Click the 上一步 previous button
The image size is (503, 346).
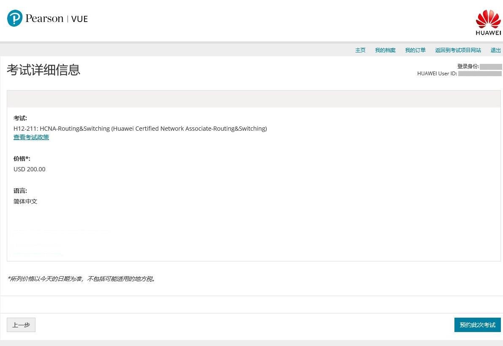pos(21,325)
